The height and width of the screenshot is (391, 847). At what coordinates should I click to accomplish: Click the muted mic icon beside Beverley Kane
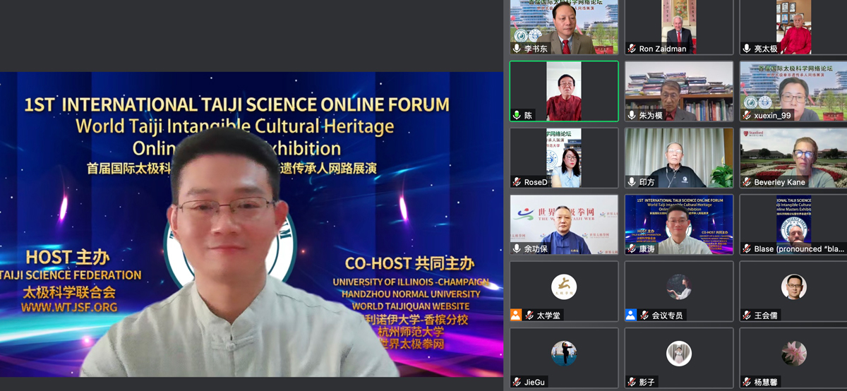(x=747, y=182)
